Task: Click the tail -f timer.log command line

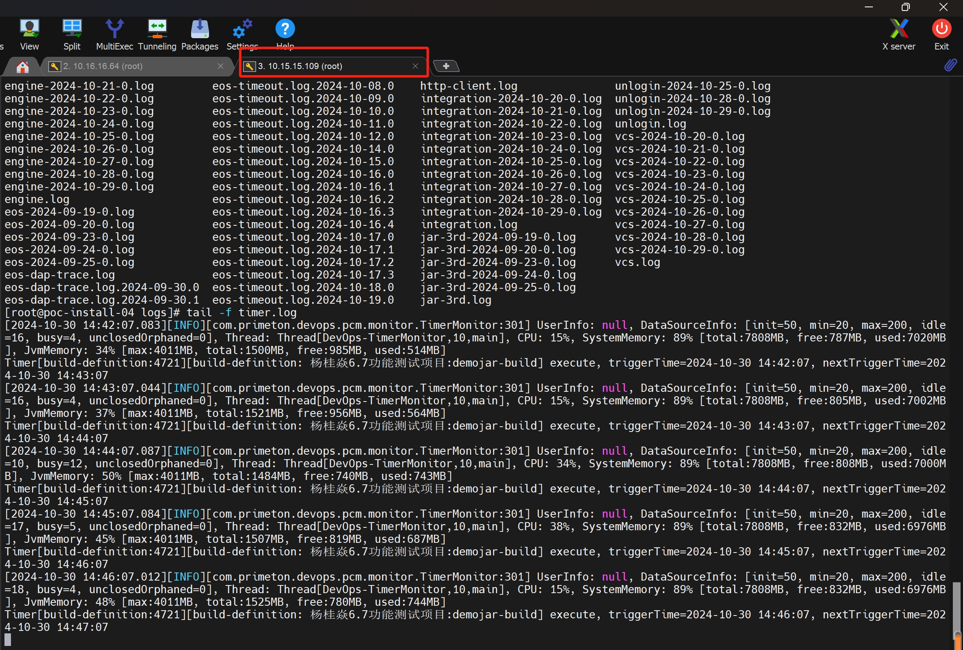Action: coord(241,313)
